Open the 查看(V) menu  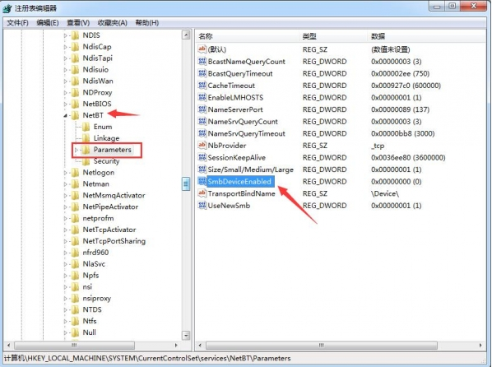(x=78, y=23)
